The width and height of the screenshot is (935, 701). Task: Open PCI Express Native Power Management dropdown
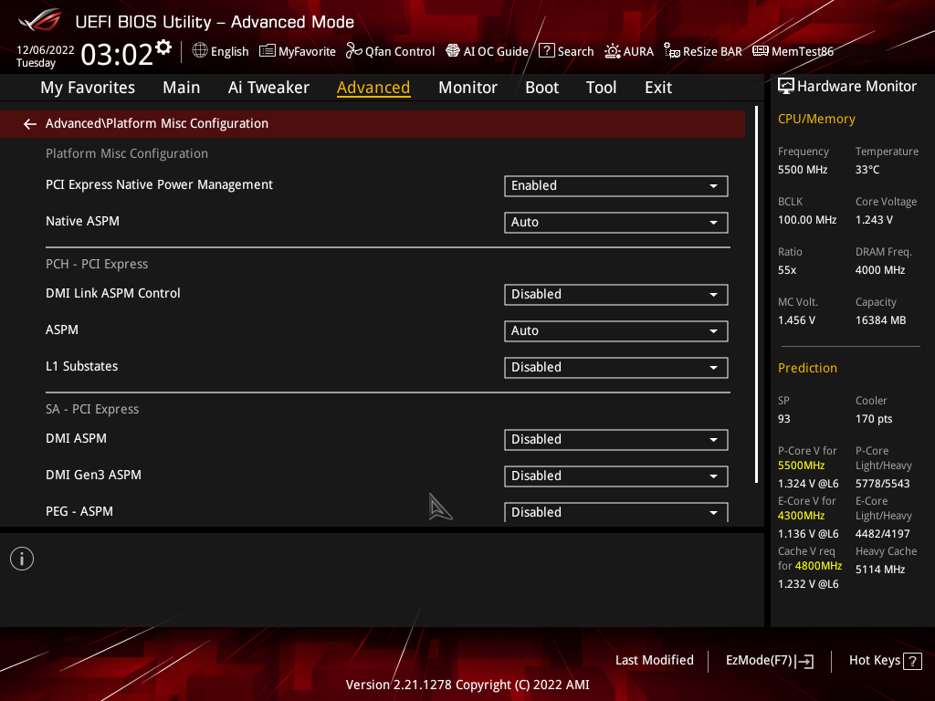pyautogui.click(x=615, y=185)
